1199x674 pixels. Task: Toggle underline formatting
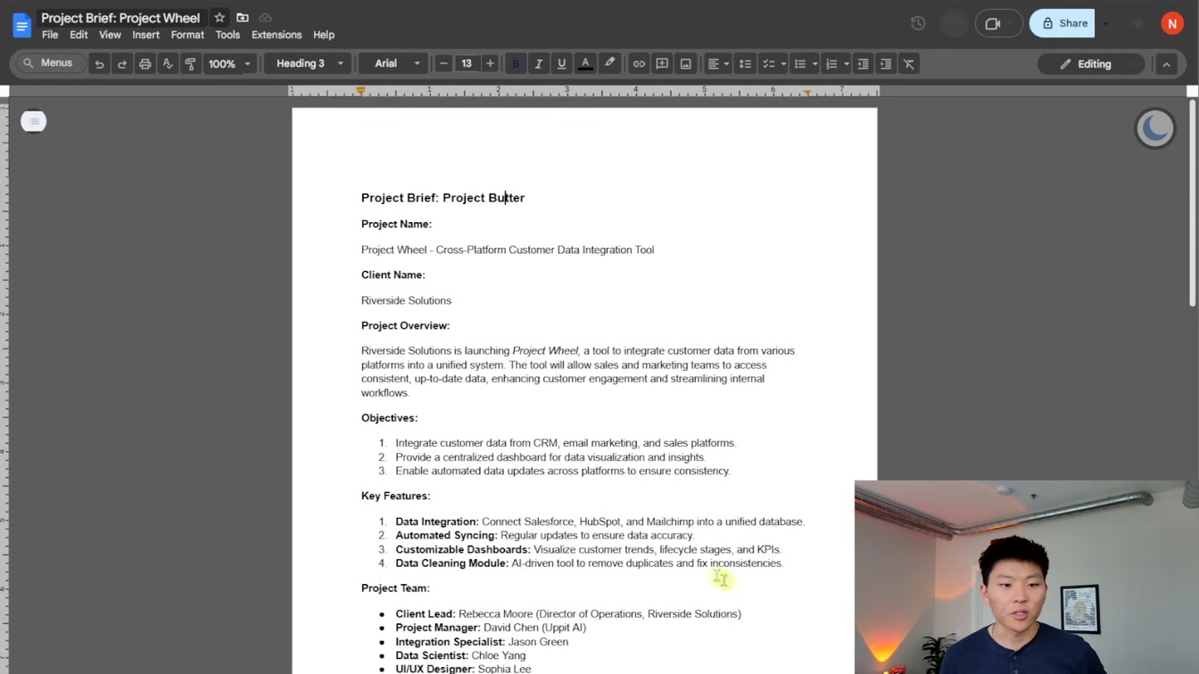(x=561, y=64)
